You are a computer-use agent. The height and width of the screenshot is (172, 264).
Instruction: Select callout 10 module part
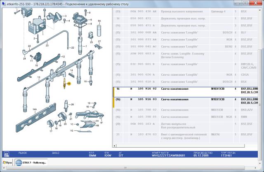click(x=36, y=65)
